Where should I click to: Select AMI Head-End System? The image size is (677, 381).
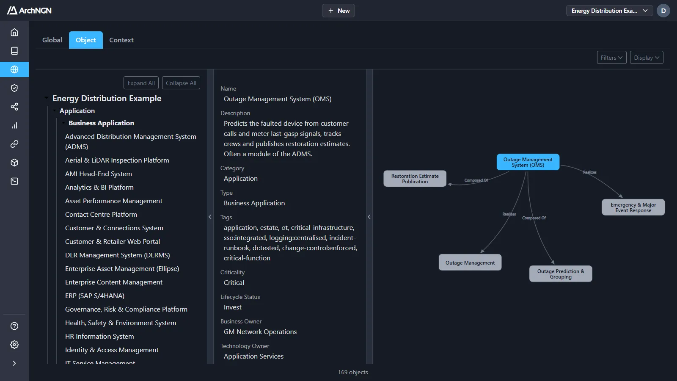pyautogui.click(x=99, y=174)
